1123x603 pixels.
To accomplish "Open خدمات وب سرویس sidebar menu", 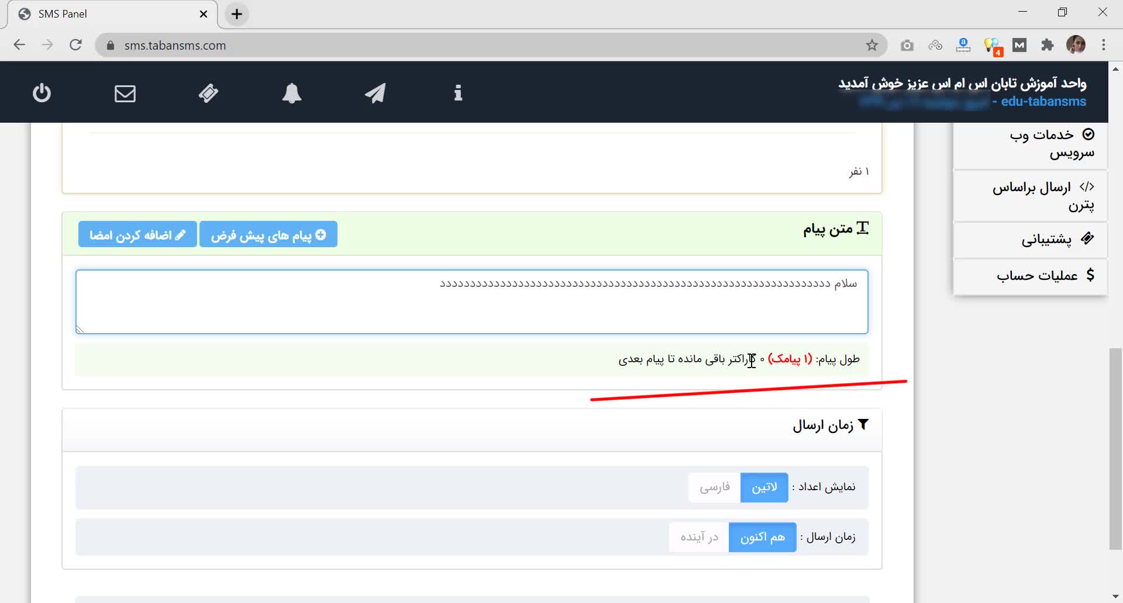I will 1030,144.
